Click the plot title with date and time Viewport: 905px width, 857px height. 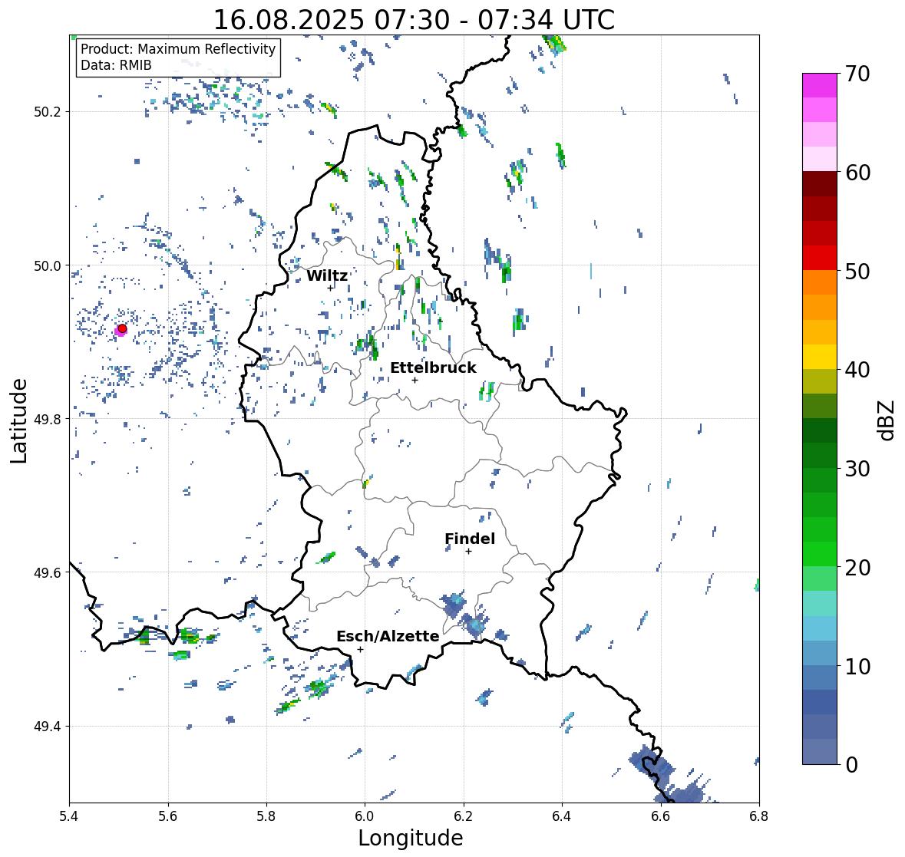(414, 20)
